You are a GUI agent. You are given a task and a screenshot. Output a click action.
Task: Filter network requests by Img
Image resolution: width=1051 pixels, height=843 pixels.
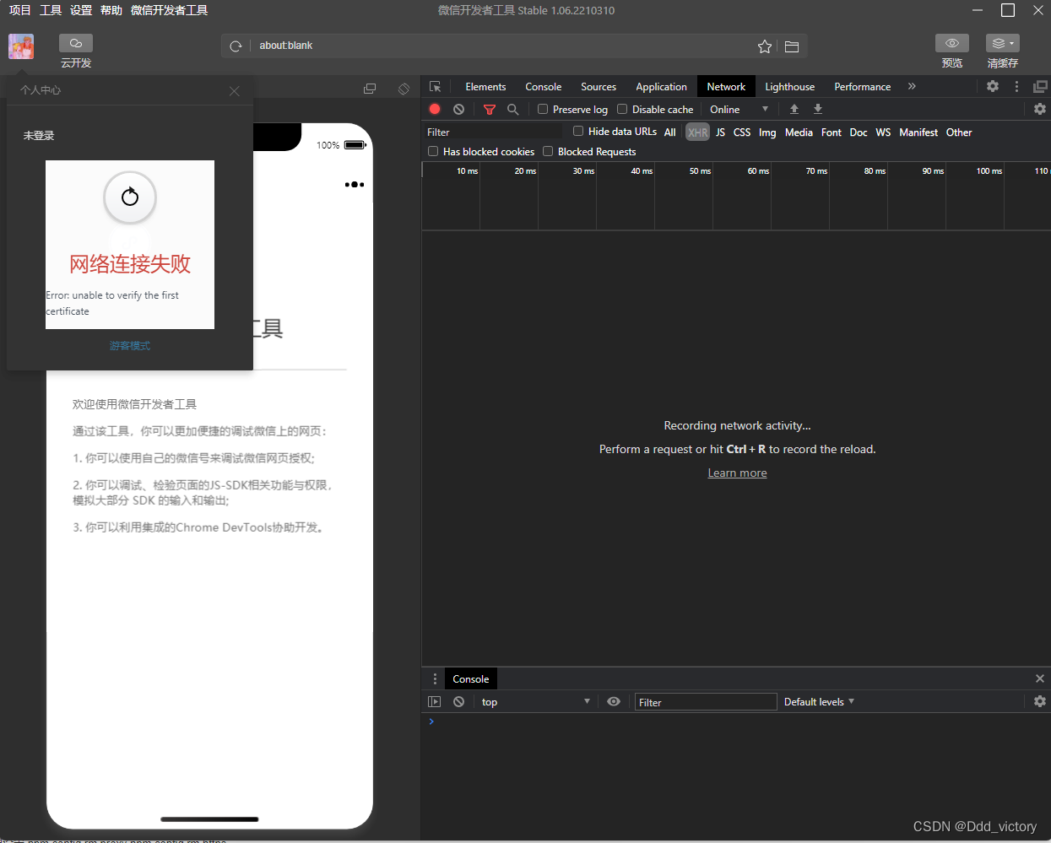click(767, 132)
